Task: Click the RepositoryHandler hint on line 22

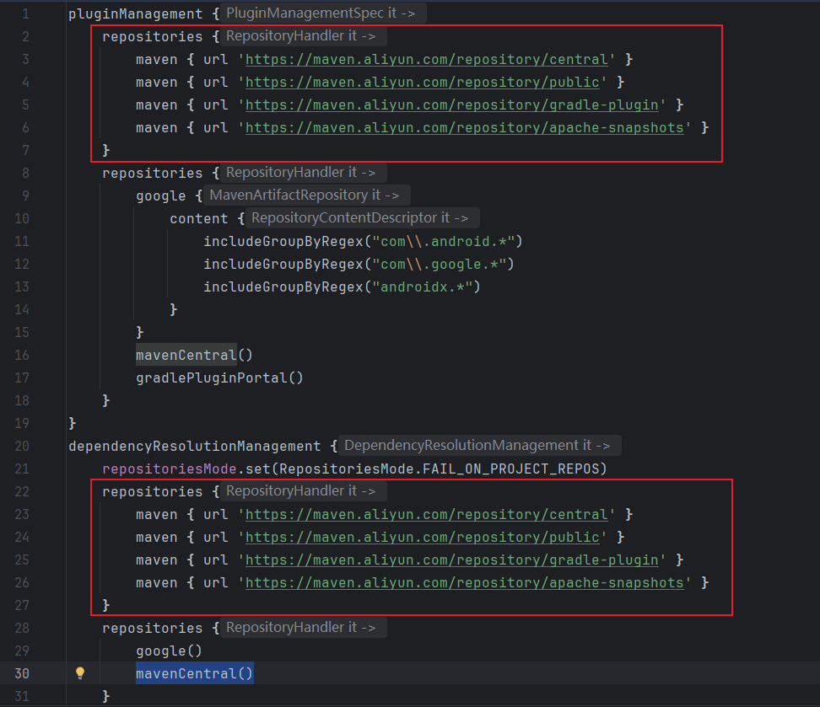Action: pos(304,491)
